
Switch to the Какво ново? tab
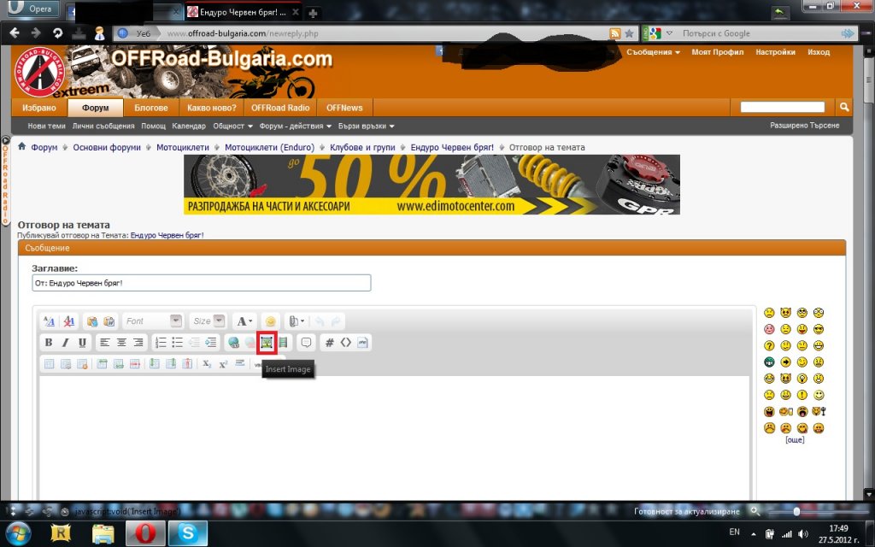212,108
